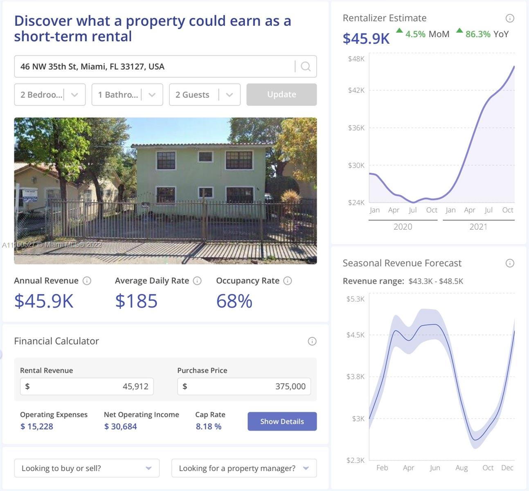Click the Rentalizer Estimate info icon
This screenshot has width=529, height=491.
coord(510,18)
